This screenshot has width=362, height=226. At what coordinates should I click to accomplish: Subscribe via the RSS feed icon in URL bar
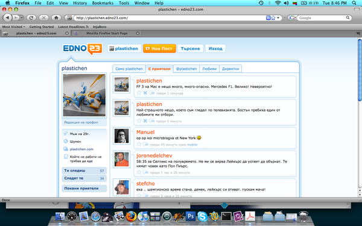pyautogui.click(x=268, y=17)
